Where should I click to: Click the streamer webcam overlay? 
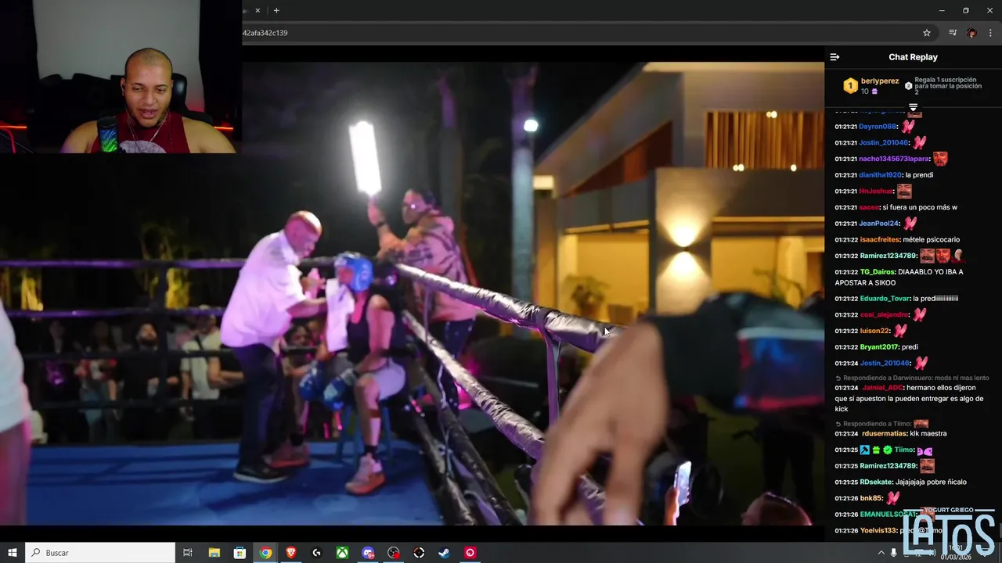click(121, 77)
